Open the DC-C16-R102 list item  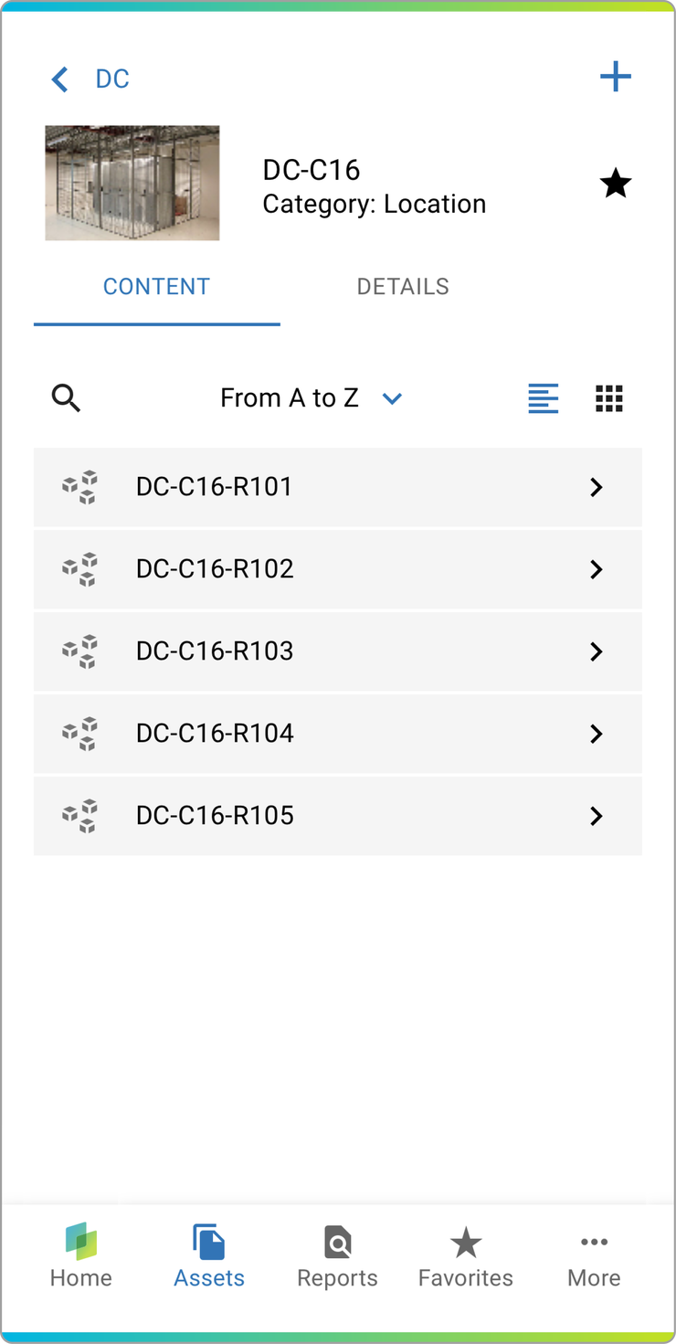click(216, 569)
